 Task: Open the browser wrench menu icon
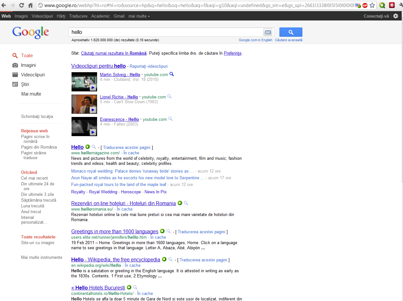coord(400,5)
